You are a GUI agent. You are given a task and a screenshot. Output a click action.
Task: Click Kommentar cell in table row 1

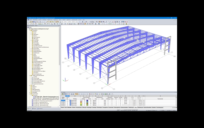[160, 101]
